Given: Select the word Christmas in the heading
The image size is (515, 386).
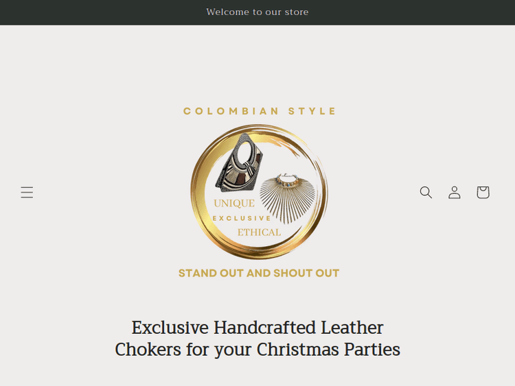Looking at the screenshot, I should [297, 349].
